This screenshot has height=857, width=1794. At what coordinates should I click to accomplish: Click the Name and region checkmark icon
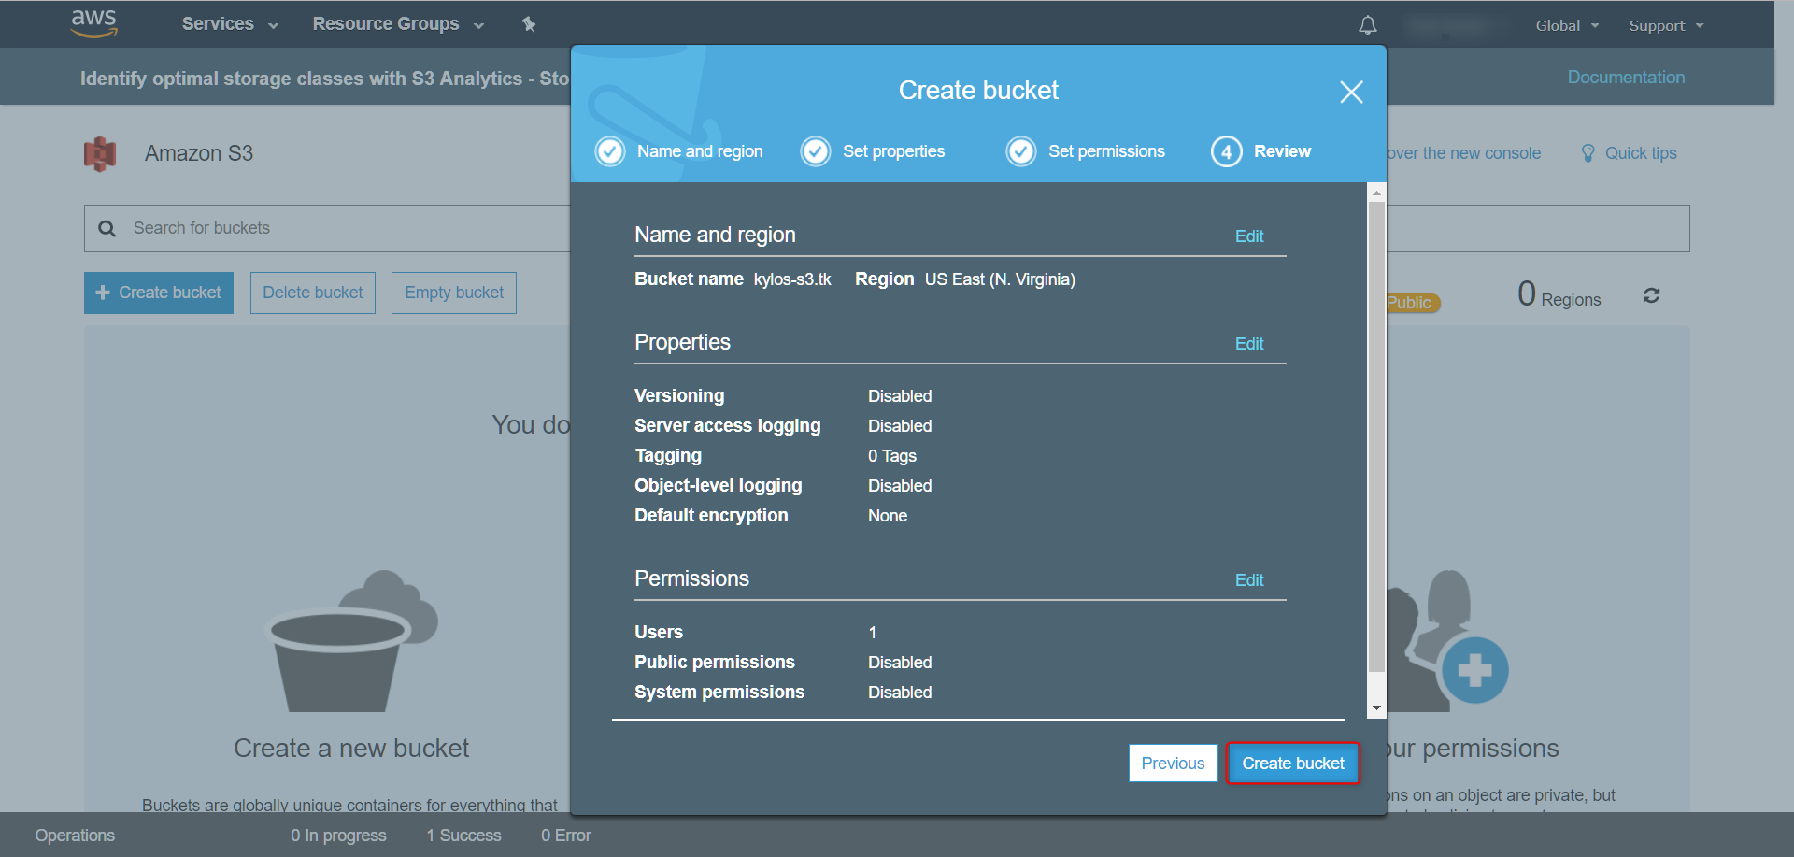(610, 151)
